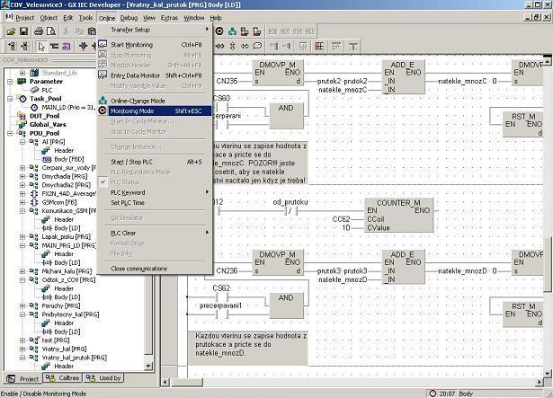Click the natekle_mnozD comment box
Image resolution: width=553 pixels, height=398 pixels.
247,349
